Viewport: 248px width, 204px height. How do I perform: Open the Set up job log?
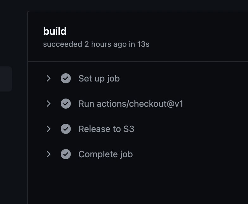pyautogui.click(x=99, y=79)
